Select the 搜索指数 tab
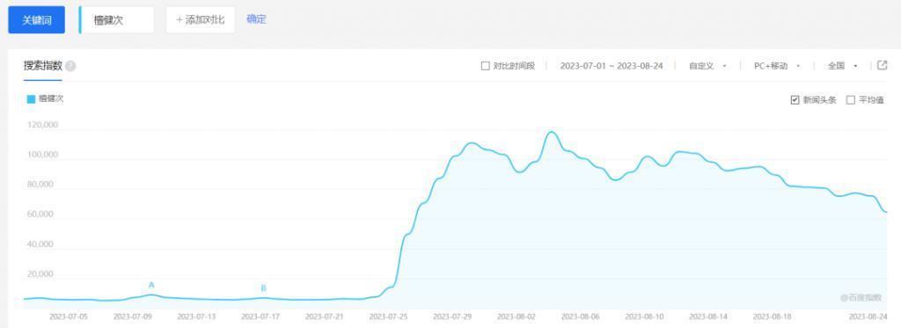This screenshot has height=328, width=901. tap(42, 65)
